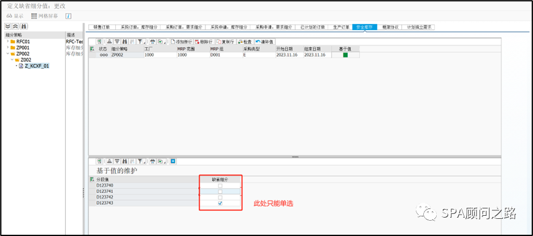Uncheck the 缺省细分 box for D123743

click(x=220, y=203)
